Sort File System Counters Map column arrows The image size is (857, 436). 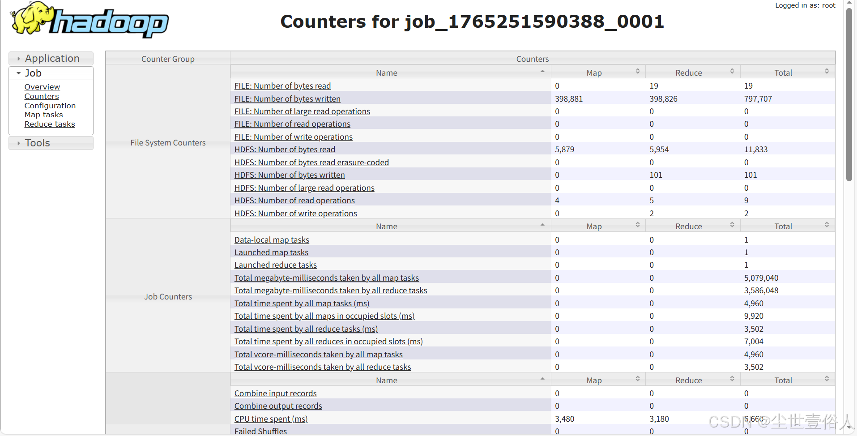point(637,72)
